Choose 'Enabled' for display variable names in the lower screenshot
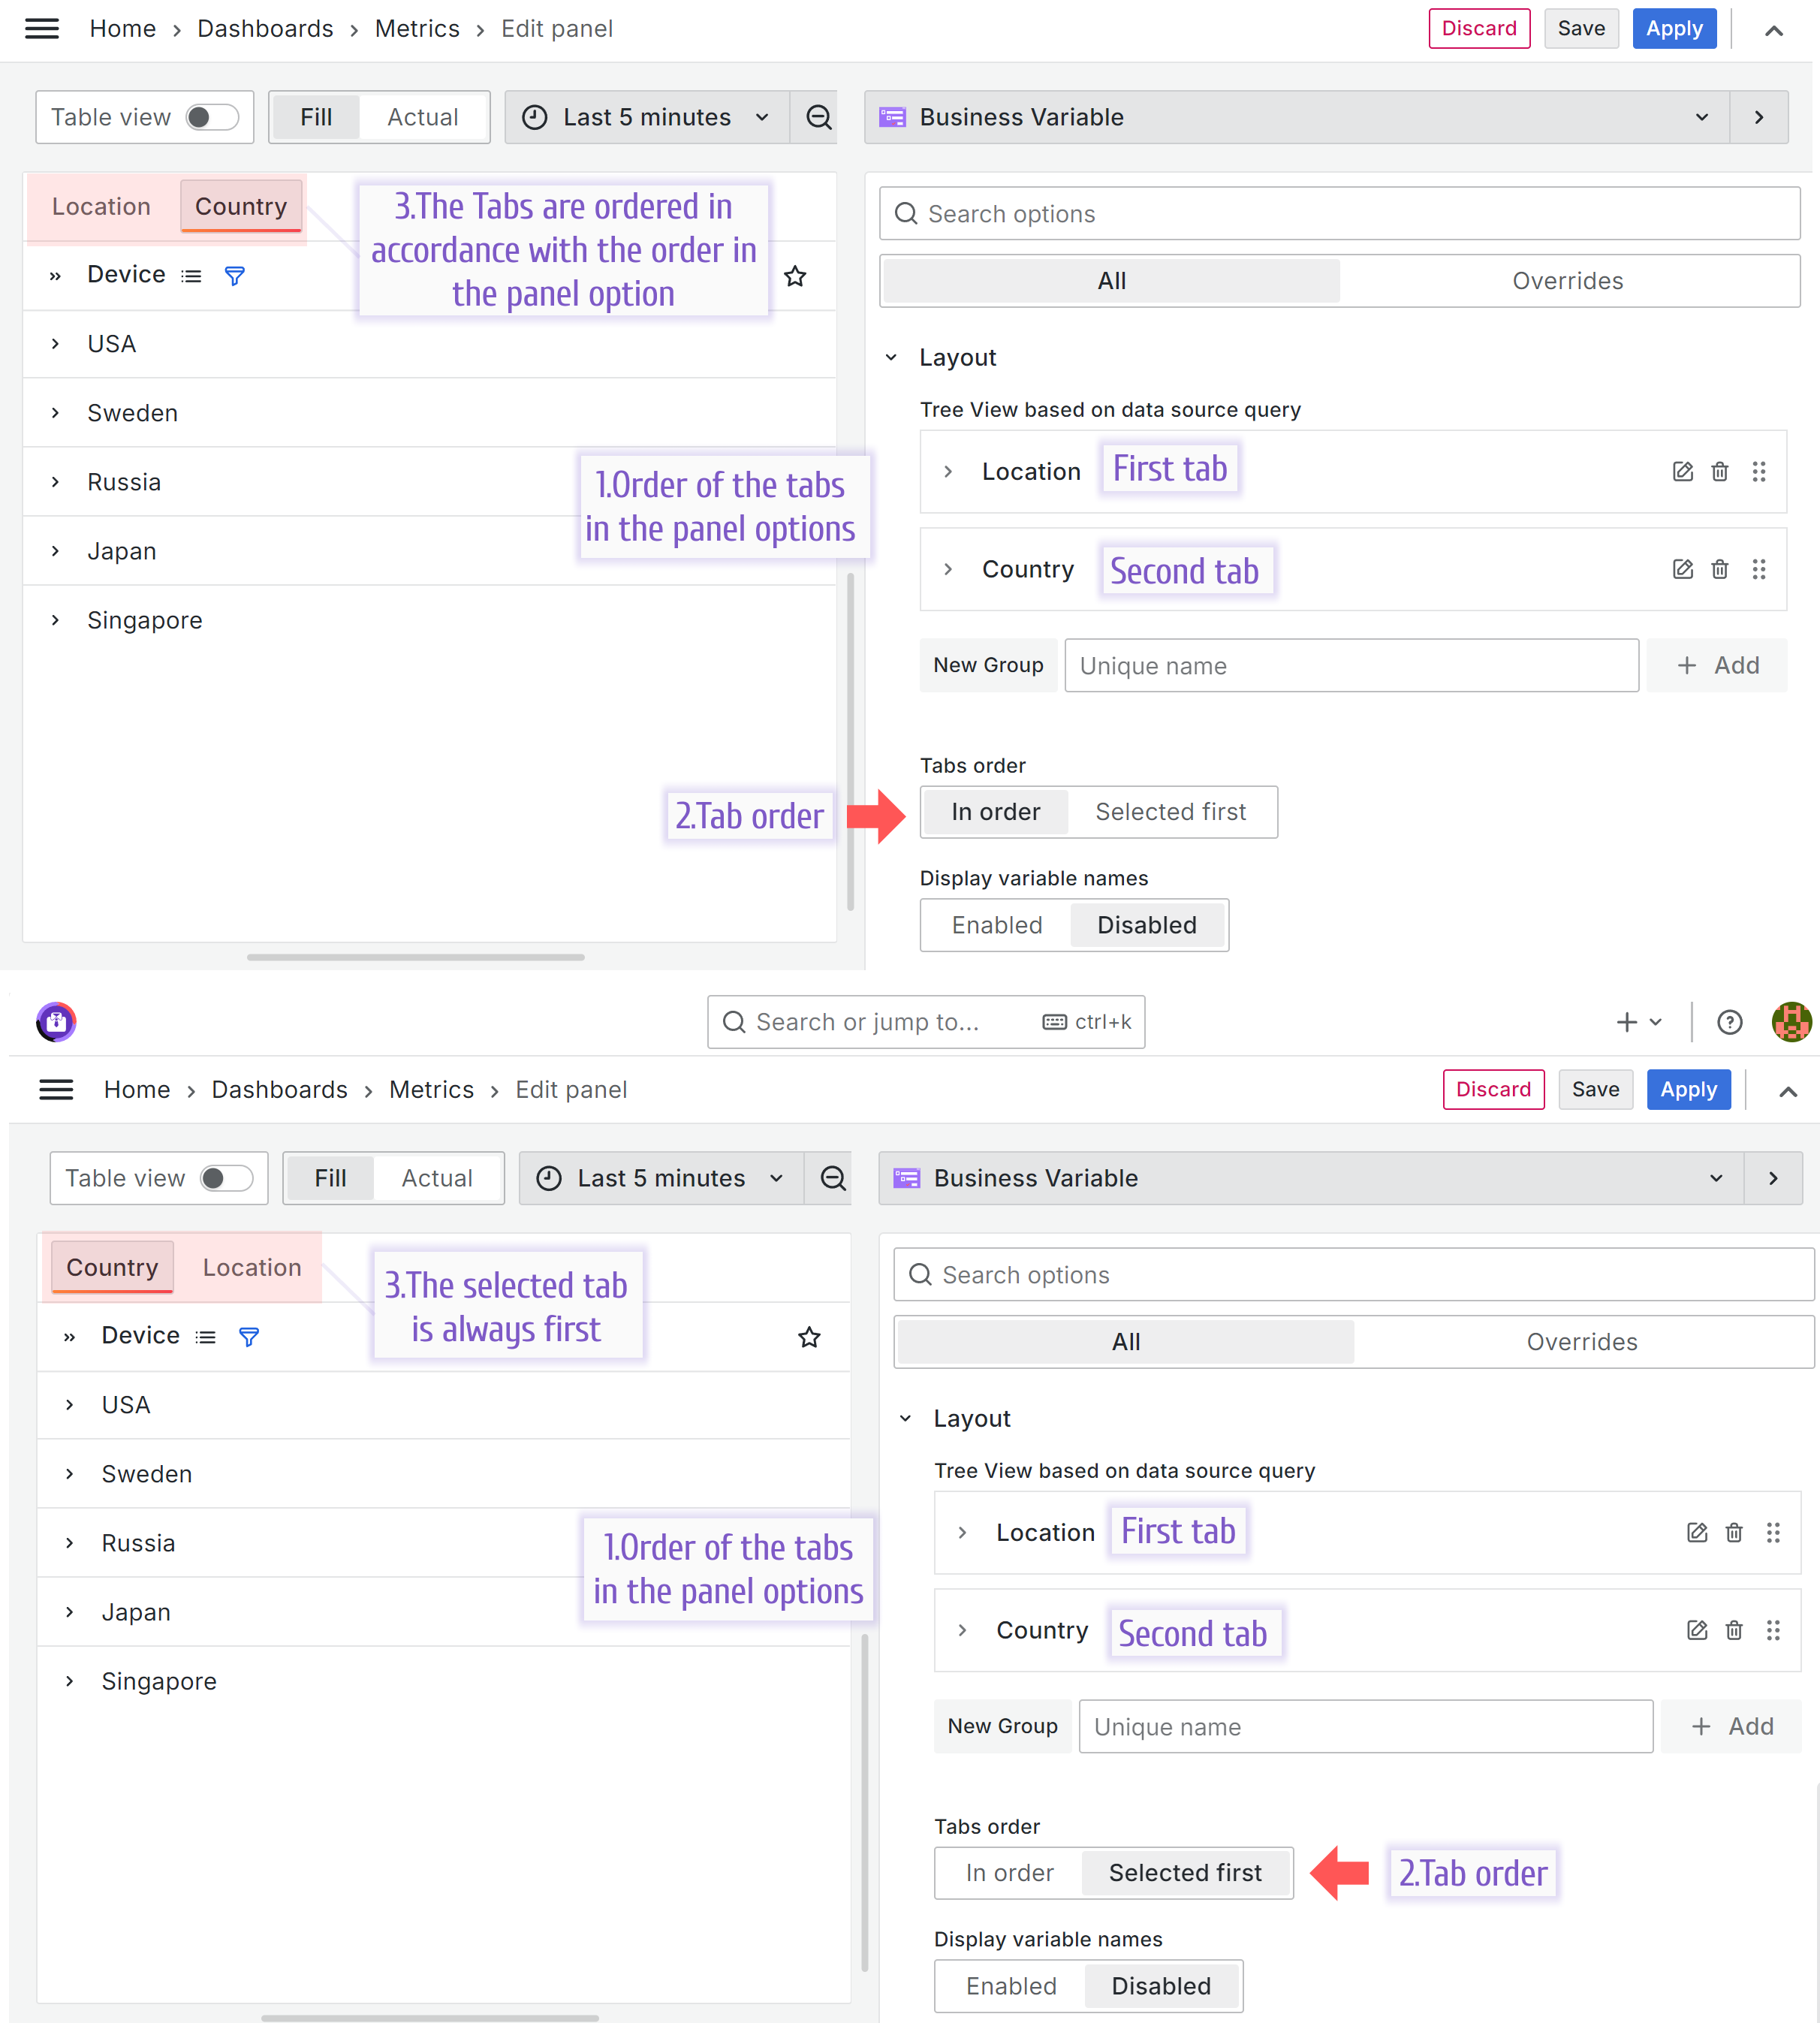 click(1010, 1985)
